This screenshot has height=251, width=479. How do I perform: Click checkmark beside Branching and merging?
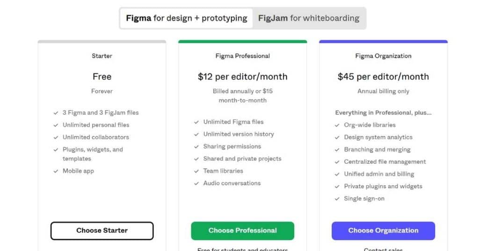click(337, 150)
